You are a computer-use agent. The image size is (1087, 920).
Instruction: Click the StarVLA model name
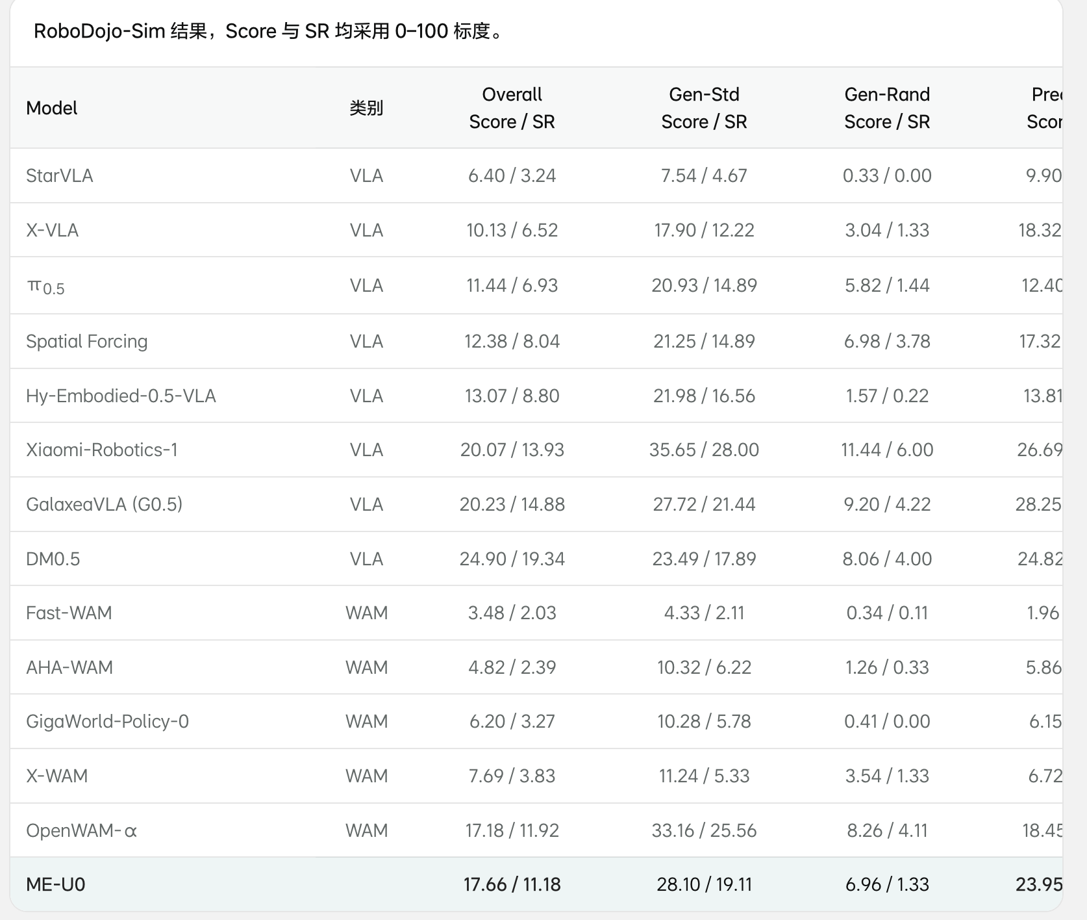[59, 175]
